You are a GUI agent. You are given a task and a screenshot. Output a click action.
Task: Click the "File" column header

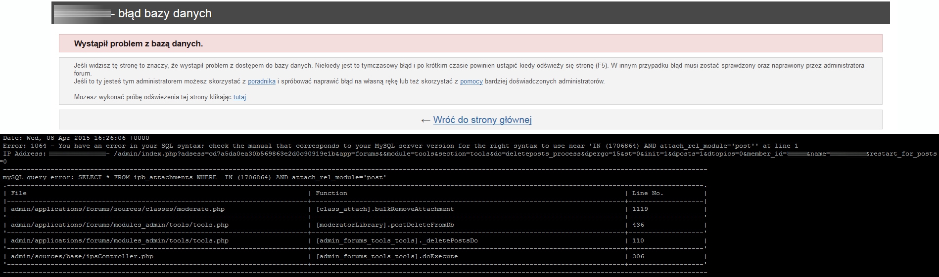pyautogui.click(x=19, y=193)
